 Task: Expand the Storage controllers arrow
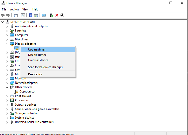(x=7, y=114)
